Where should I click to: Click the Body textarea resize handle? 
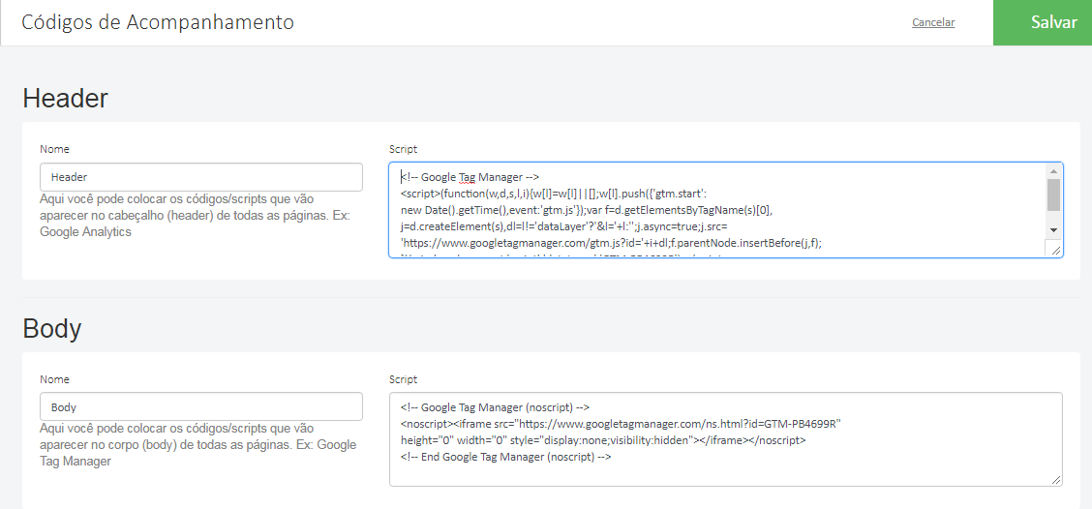(x=1056, y=479)
